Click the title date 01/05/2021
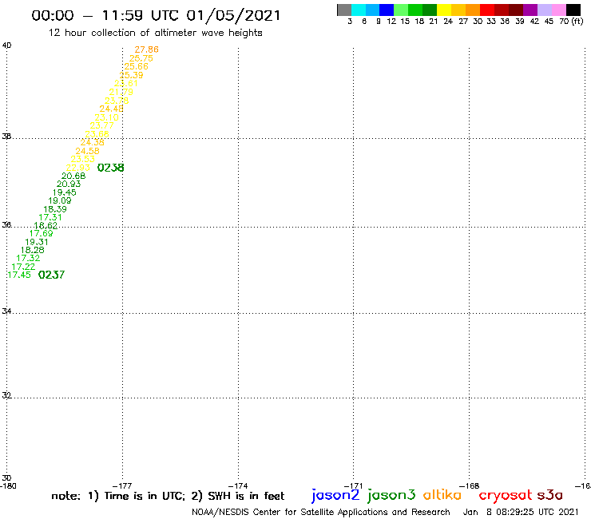Viewport: 591px width, 519px height. point(234,15)
